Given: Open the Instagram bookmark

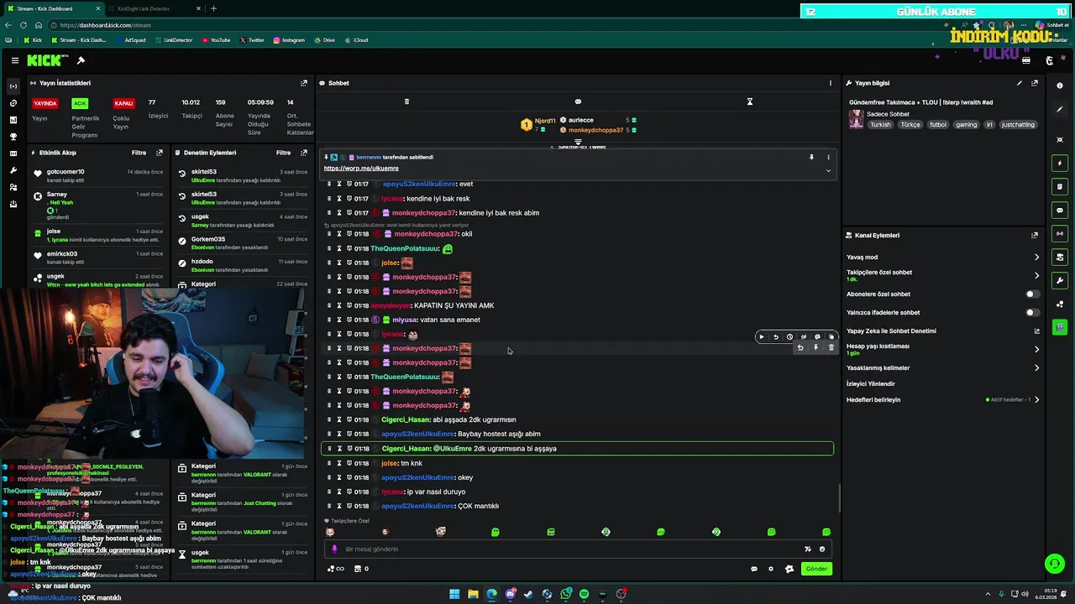Looking at the screenshot, I should pyautogui.click(x=288, y=40).
